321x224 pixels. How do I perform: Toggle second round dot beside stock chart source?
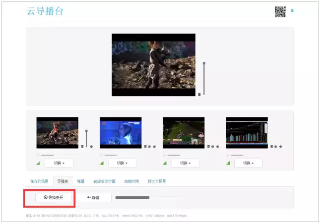coord(281,147)
